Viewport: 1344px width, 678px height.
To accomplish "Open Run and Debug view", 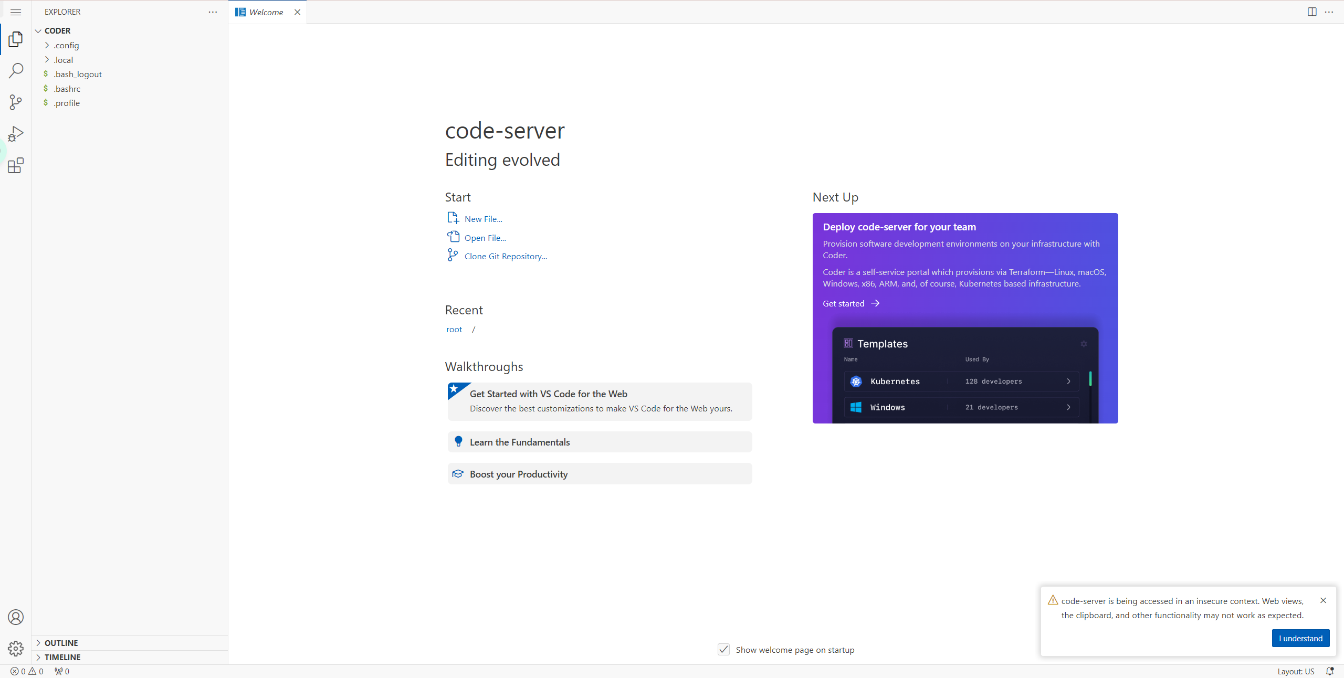I will coord(16,134).
